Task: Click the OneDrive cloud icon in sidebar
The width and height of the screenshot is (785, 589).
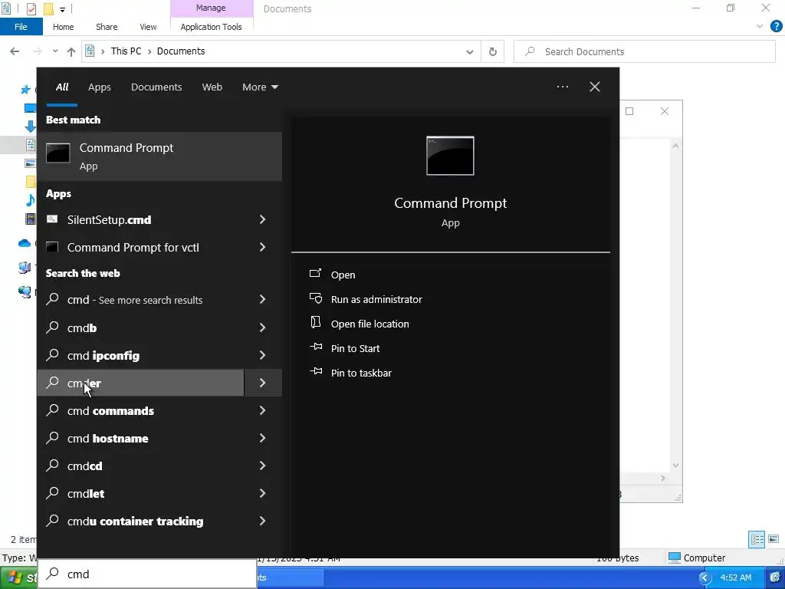Action: point(24,243)
